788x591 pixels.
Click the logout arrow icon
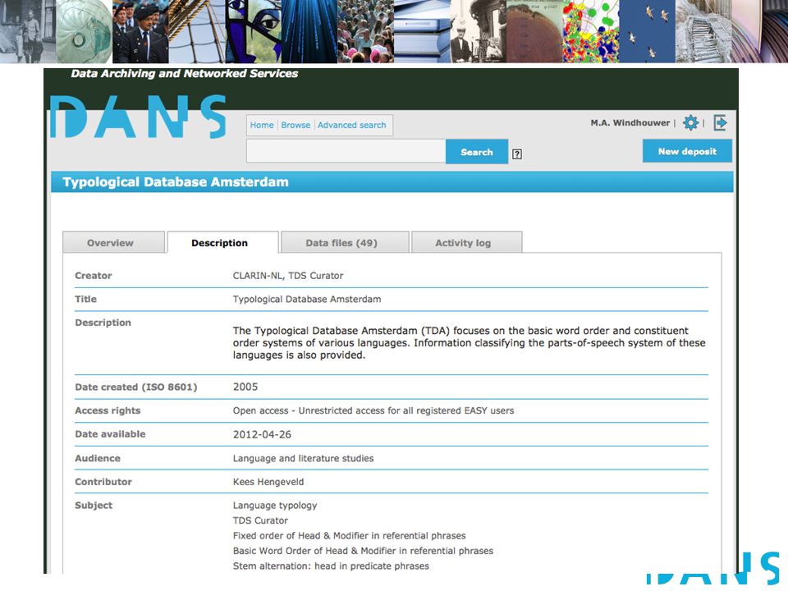pos(720,122)
